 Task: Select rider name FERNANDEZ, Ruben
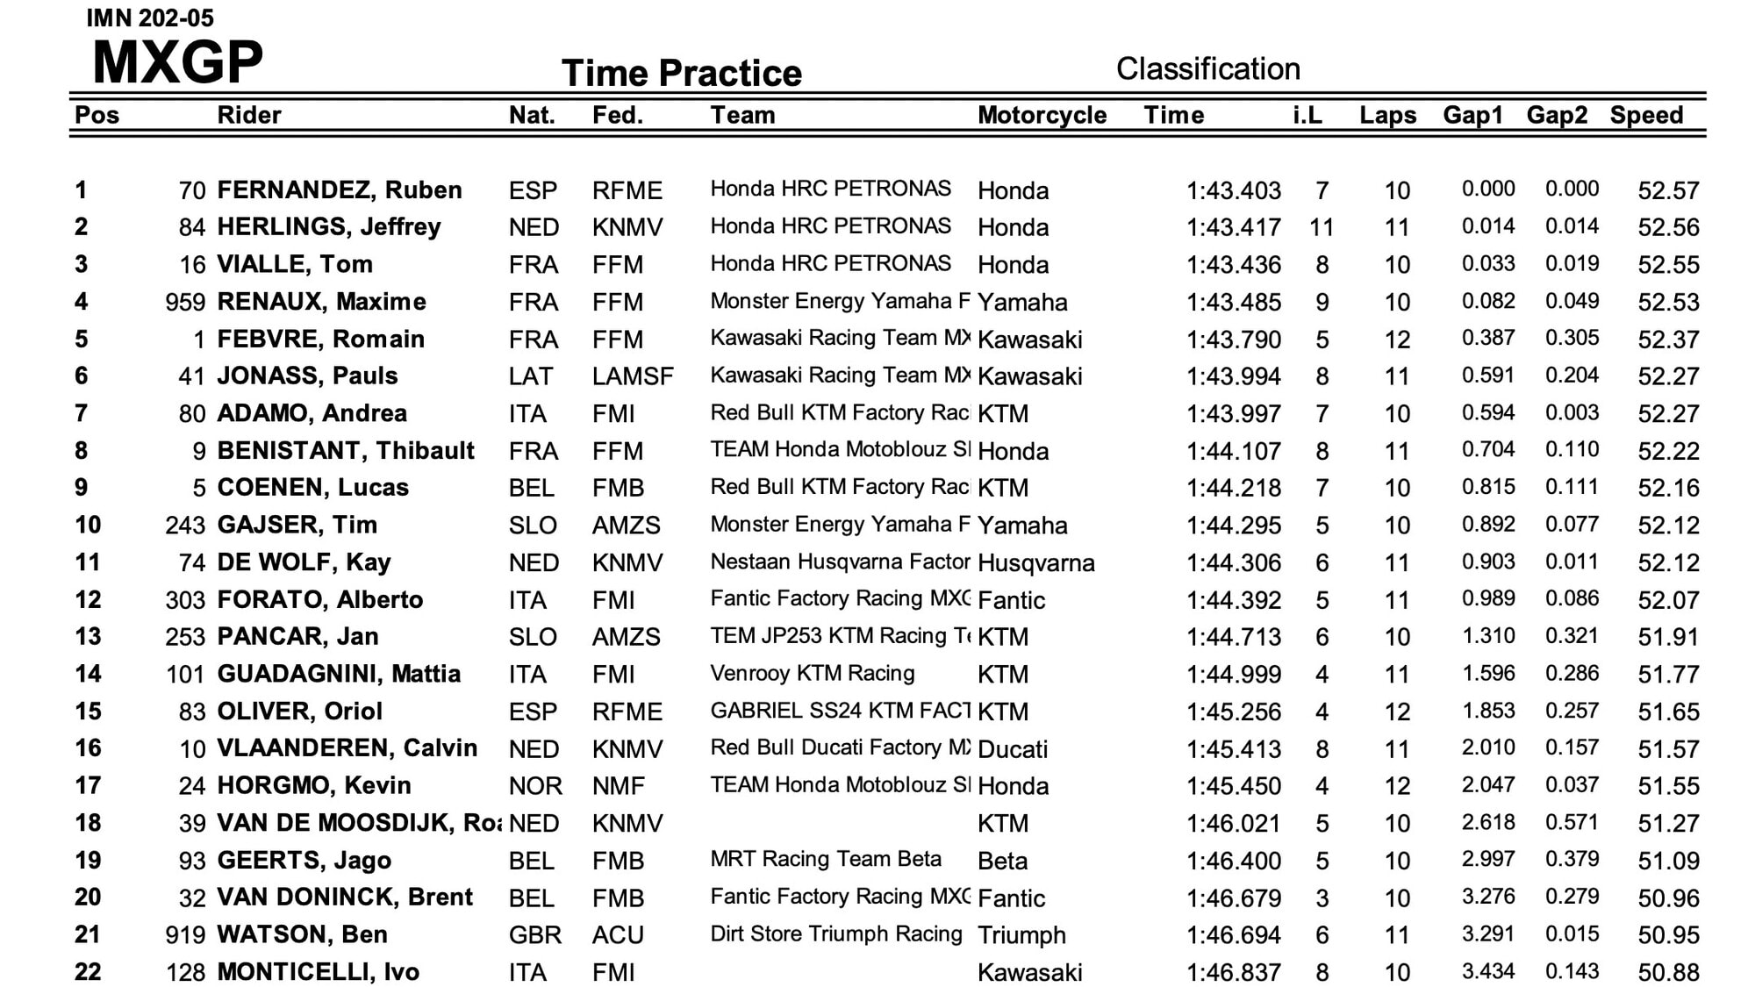tap(340, 190)
